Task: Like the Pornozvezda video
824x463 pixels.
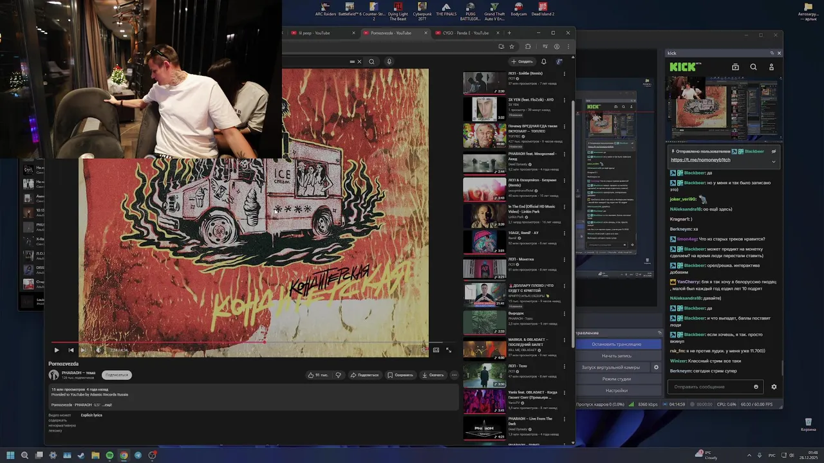Action: pos(318,375)
